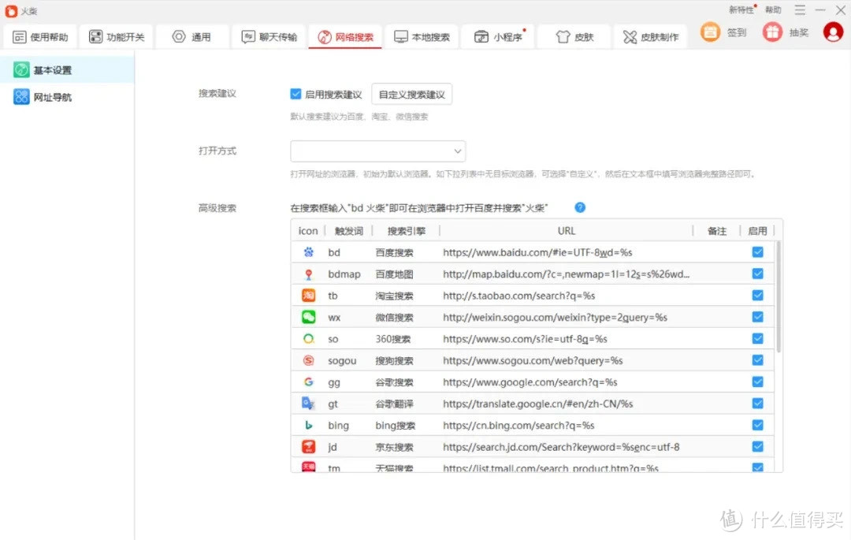Select 基本设置 in the sidebar
The height and width of the screenshot is (540, 851).
point(67,70)
